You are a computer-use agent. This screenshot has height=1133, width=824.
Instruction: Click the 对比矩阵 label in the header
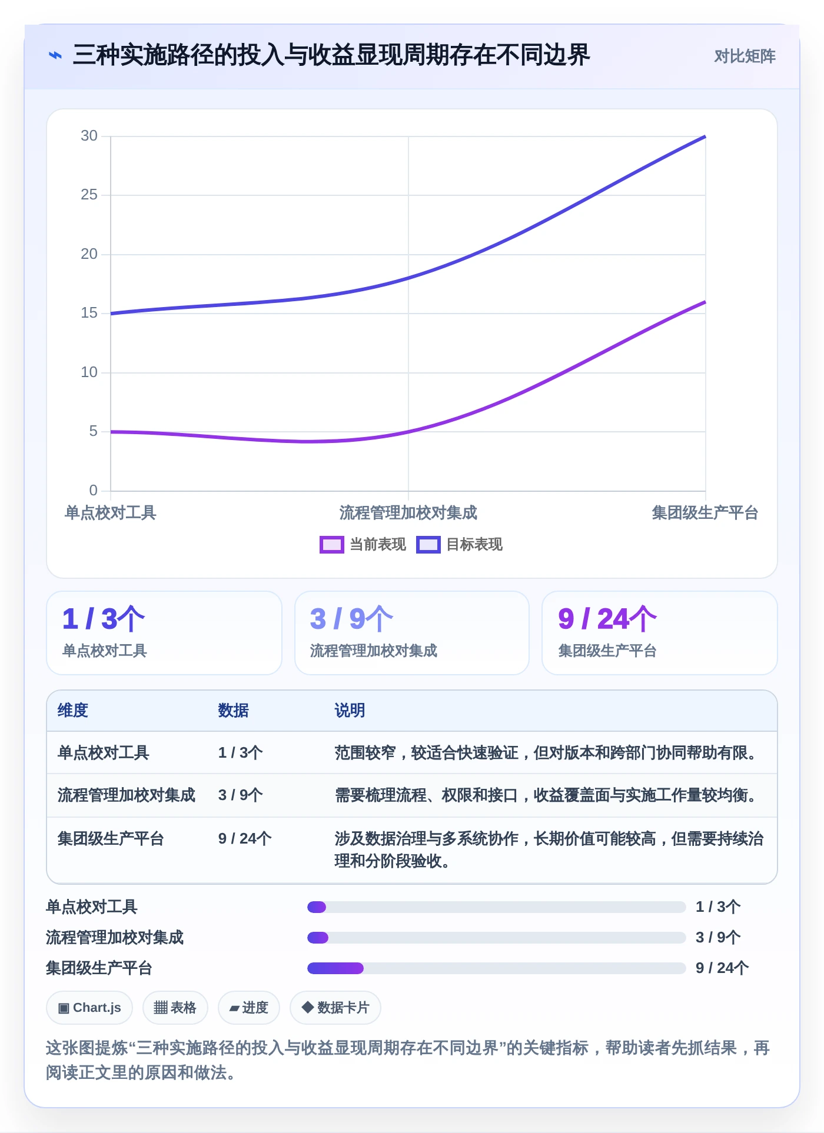(x=745, y=56)
